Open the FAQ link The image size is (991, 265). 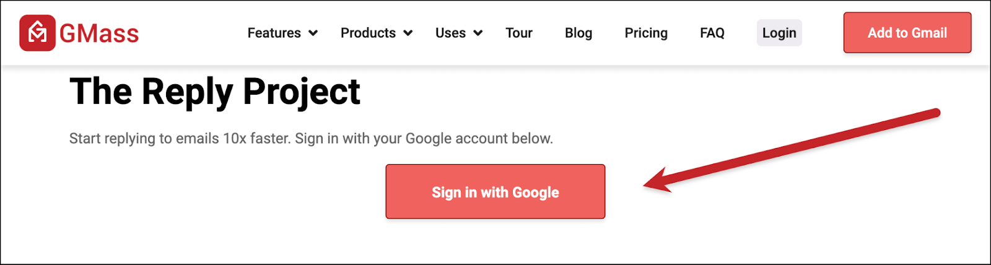click(712, 33)
